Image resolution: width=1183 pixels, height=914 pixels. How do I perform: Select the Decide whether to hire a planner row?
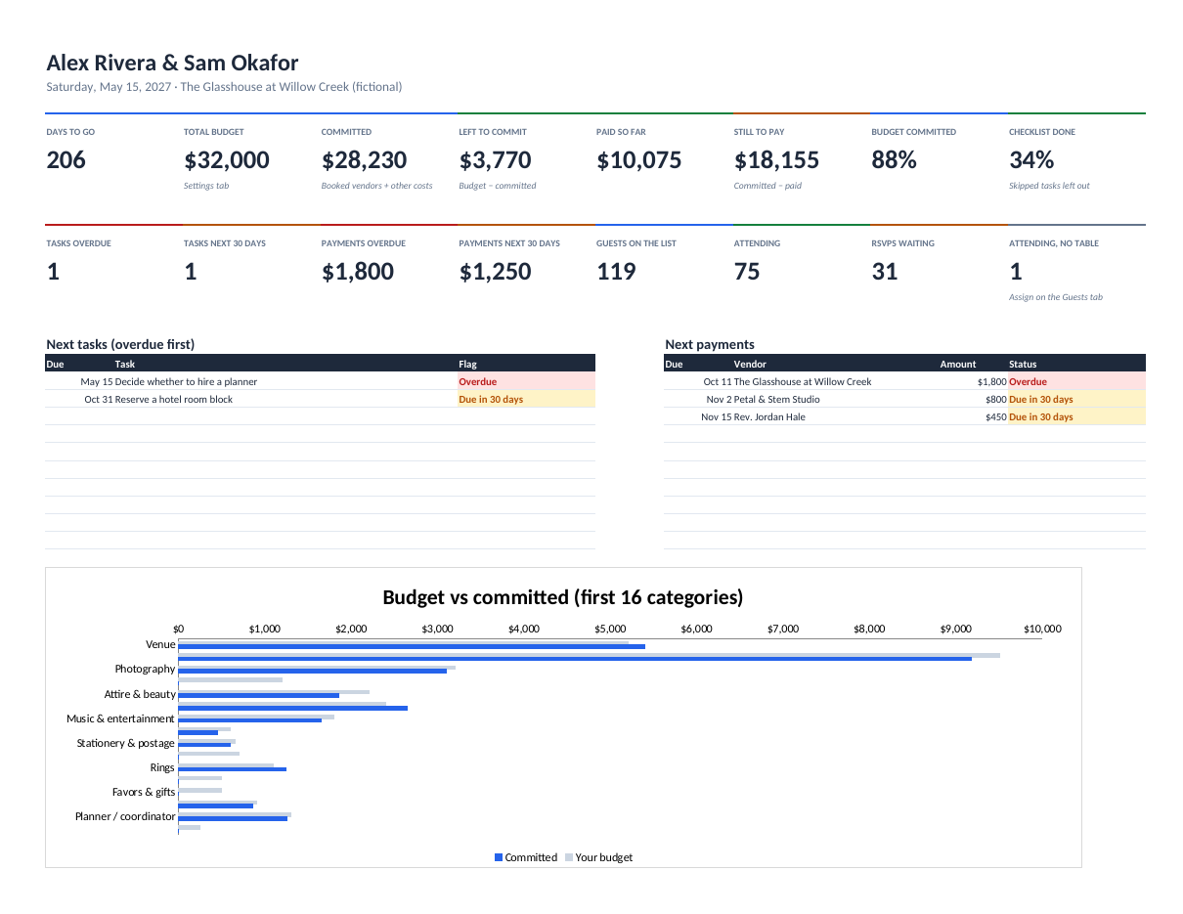coord(320,381)
